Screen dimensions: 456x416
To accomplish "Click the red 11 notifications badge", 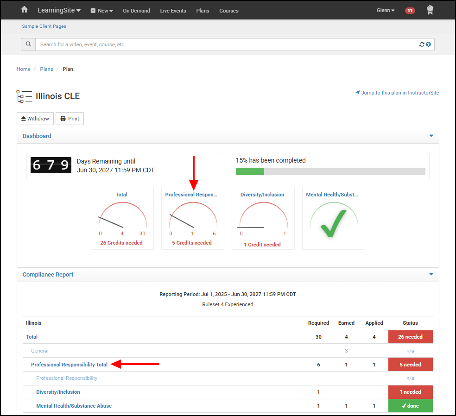I will click(410, 11).
